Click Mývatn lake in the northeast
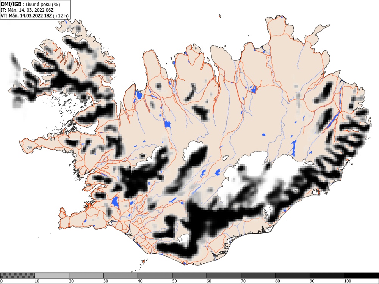 coord(253,89)
